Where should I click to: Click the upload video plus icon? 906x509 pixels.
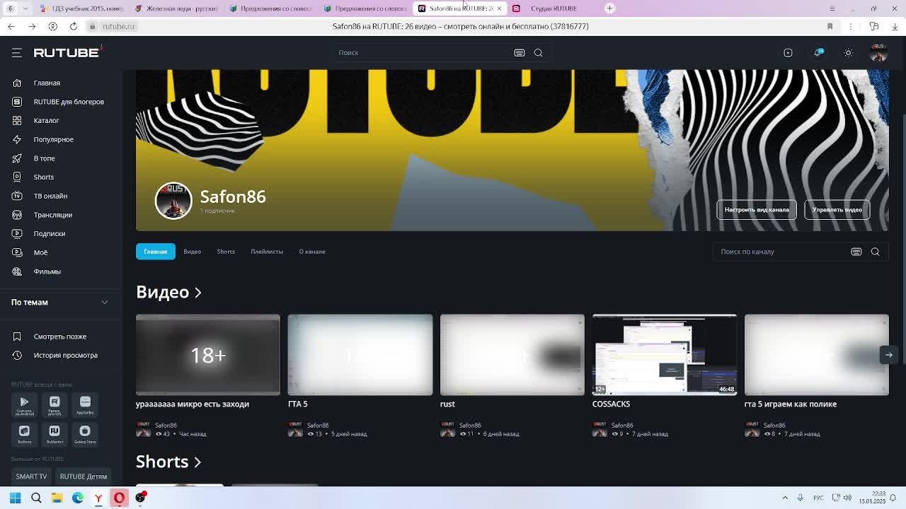pyautogui.click(x=788, y=52)
